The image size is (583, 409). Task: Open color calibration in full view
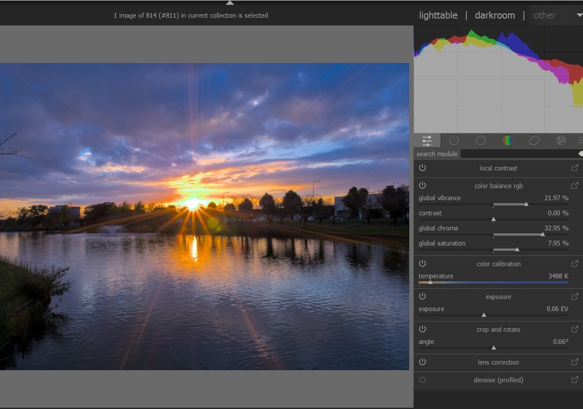(575, 263)
